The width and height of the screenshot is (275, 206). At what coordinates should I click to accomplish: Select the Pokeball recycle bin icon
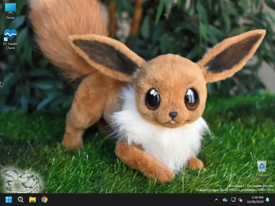click(x=262, y=169)
